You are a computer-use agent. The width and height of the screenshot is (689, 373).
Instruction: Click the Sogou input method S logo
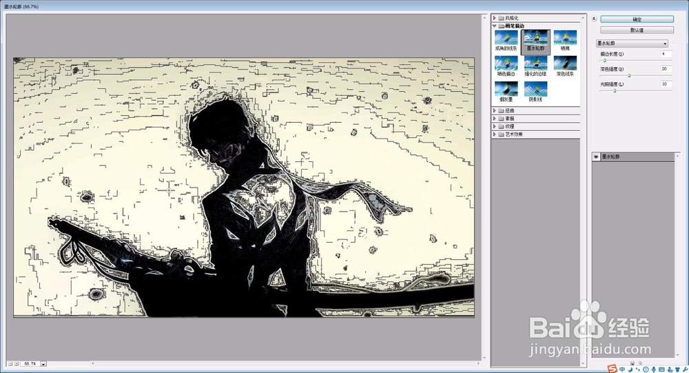pos(613,369)
